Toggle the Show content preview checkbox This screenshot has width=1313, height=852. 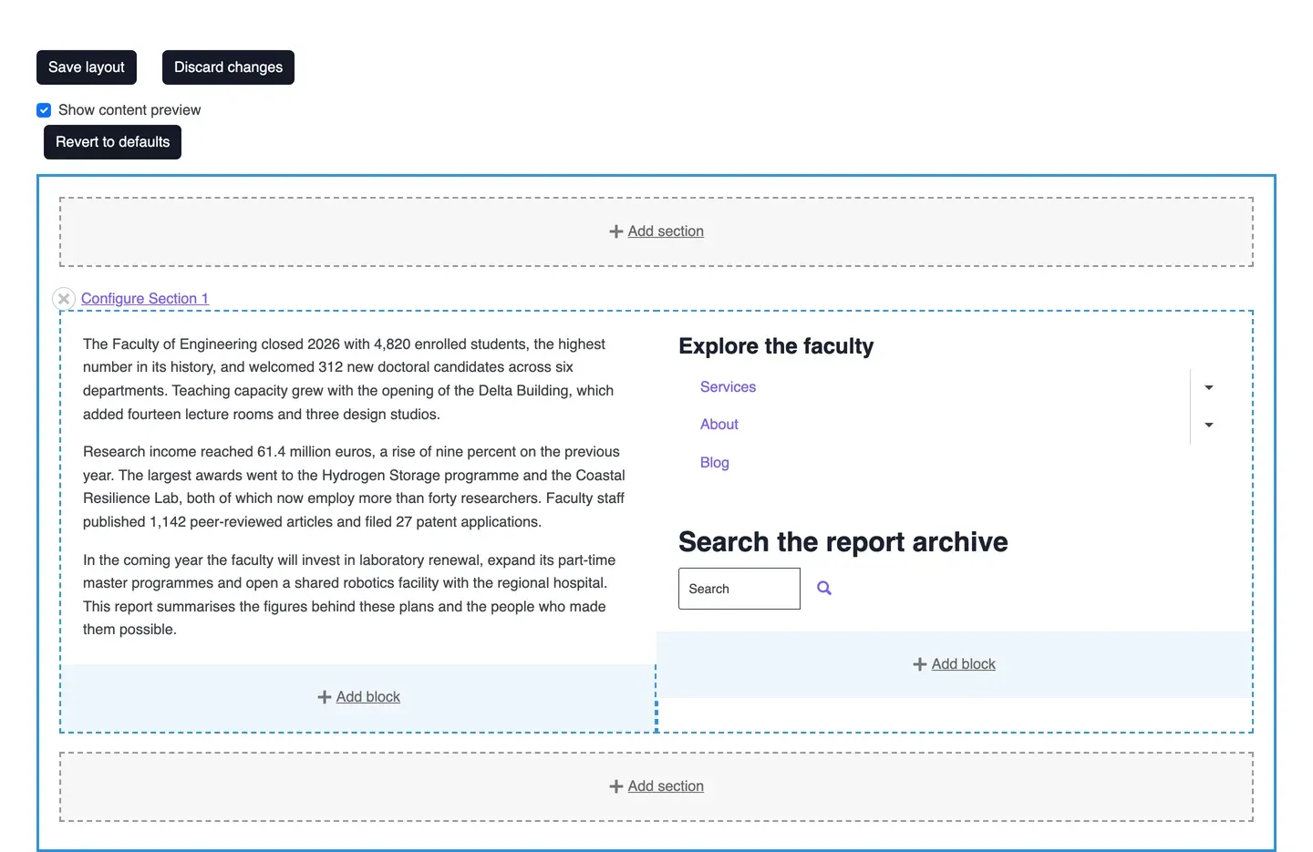tap(44, 110)
